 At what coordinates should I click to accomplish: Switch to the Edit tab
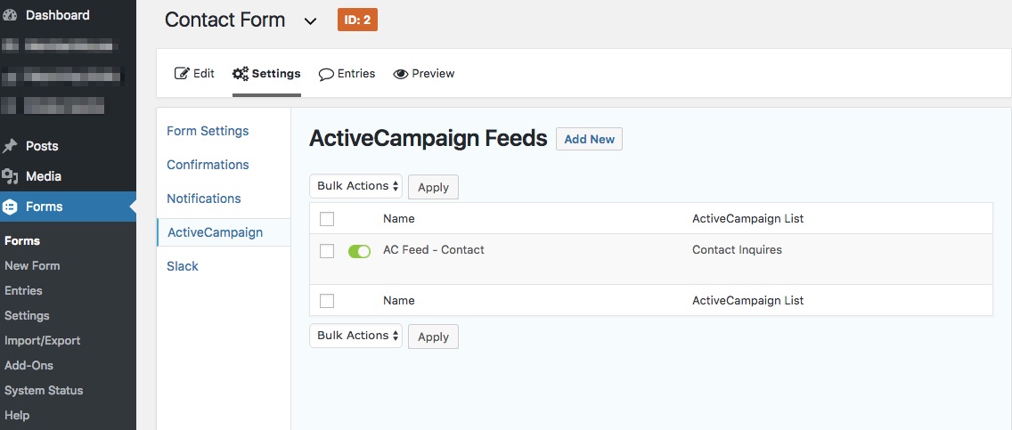194,74
